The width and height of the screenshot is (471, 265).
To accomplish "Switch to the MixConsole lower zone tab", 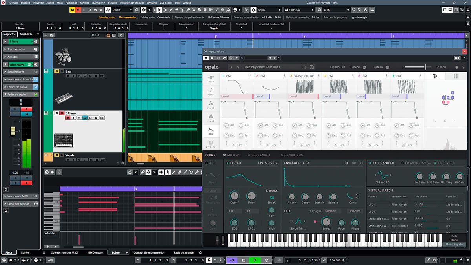I will [x=95, y=252].
